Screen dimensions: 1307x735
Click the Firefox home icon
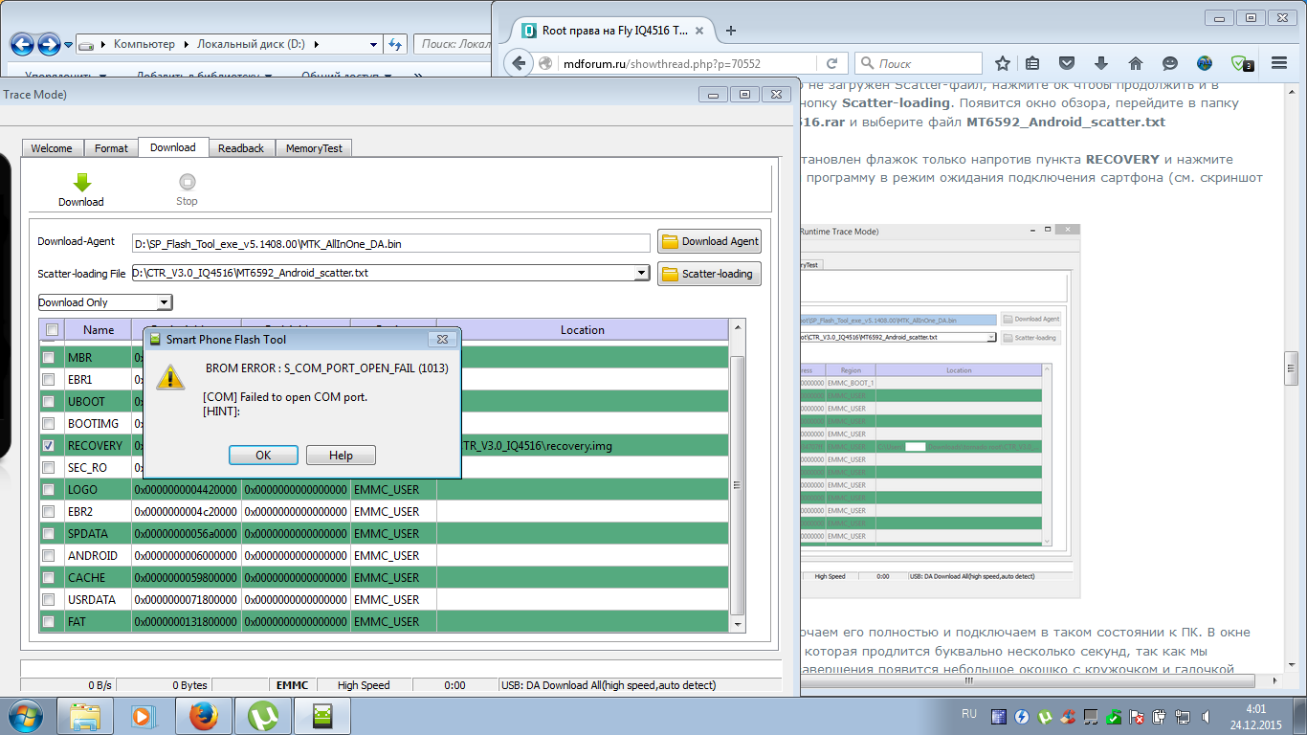coord(1135,63)
